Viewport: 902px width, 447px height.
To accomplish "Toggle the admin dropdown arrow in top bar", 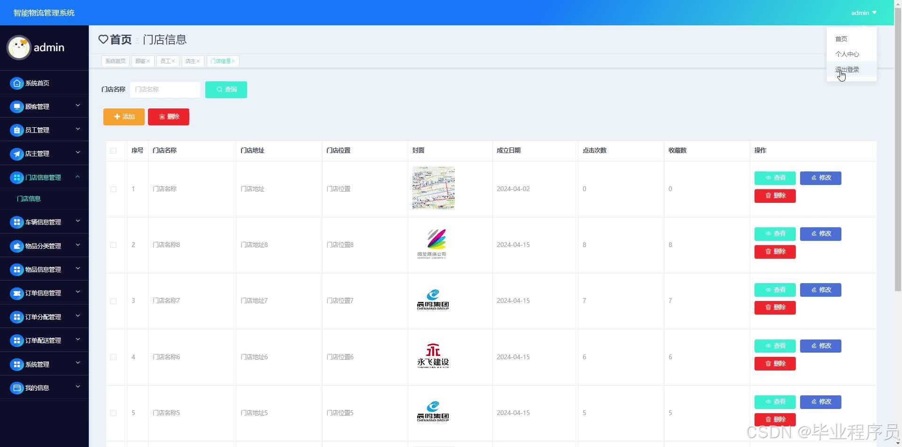I will [x=874, y=13].
